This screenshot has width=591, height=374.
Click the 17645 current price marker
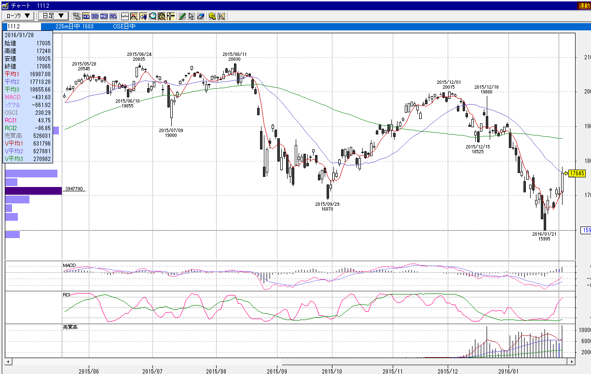577,174
